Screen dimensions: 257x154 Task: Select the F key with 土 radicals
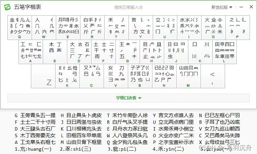[x=103, y=52]
